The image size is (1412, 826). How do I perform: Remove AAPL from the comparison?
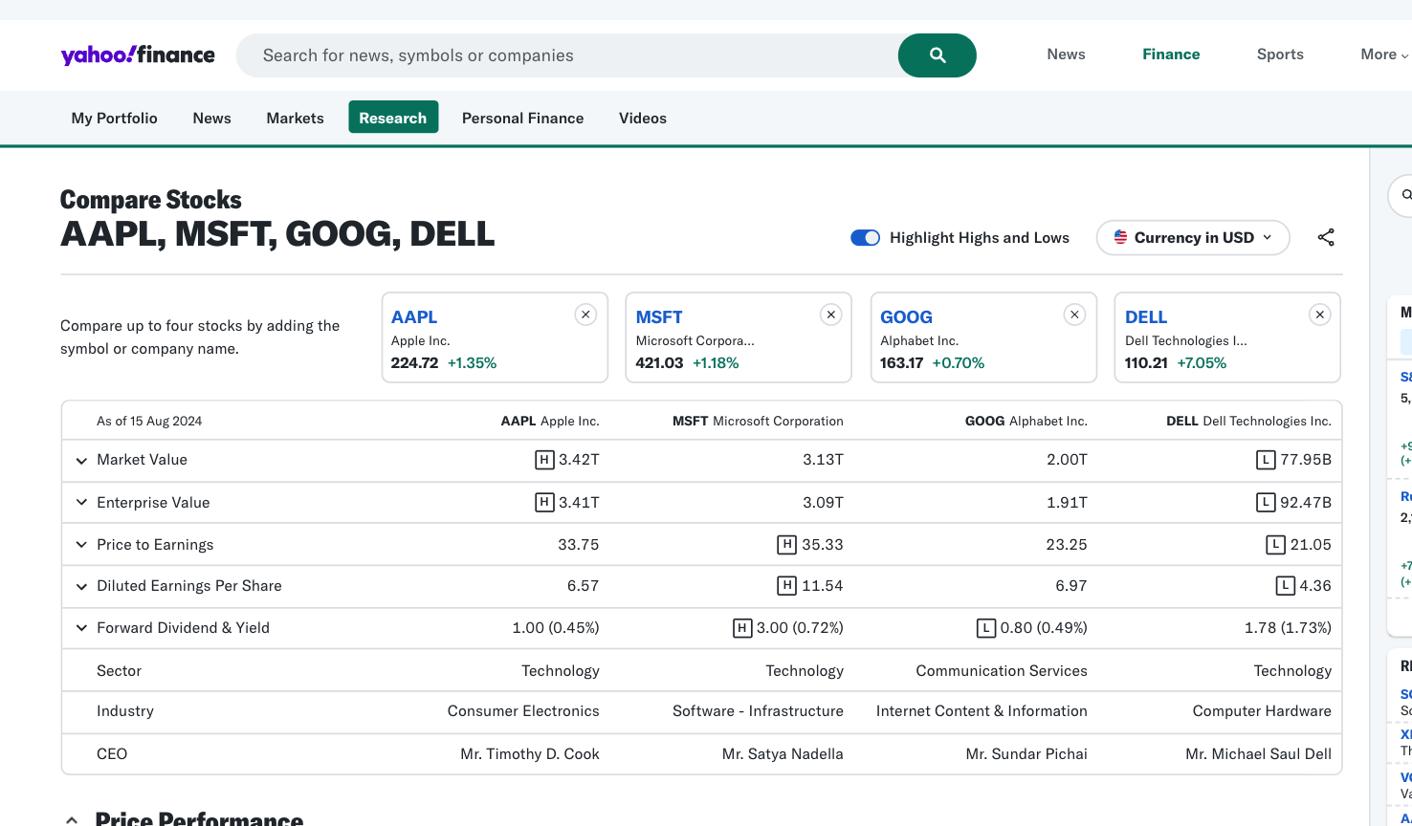(x=585, y=315)
